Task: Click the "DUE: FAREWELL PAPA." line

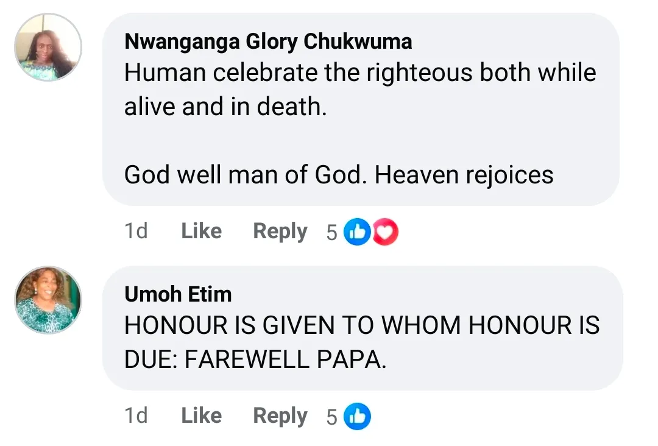Action: click(x=255, y=359)
